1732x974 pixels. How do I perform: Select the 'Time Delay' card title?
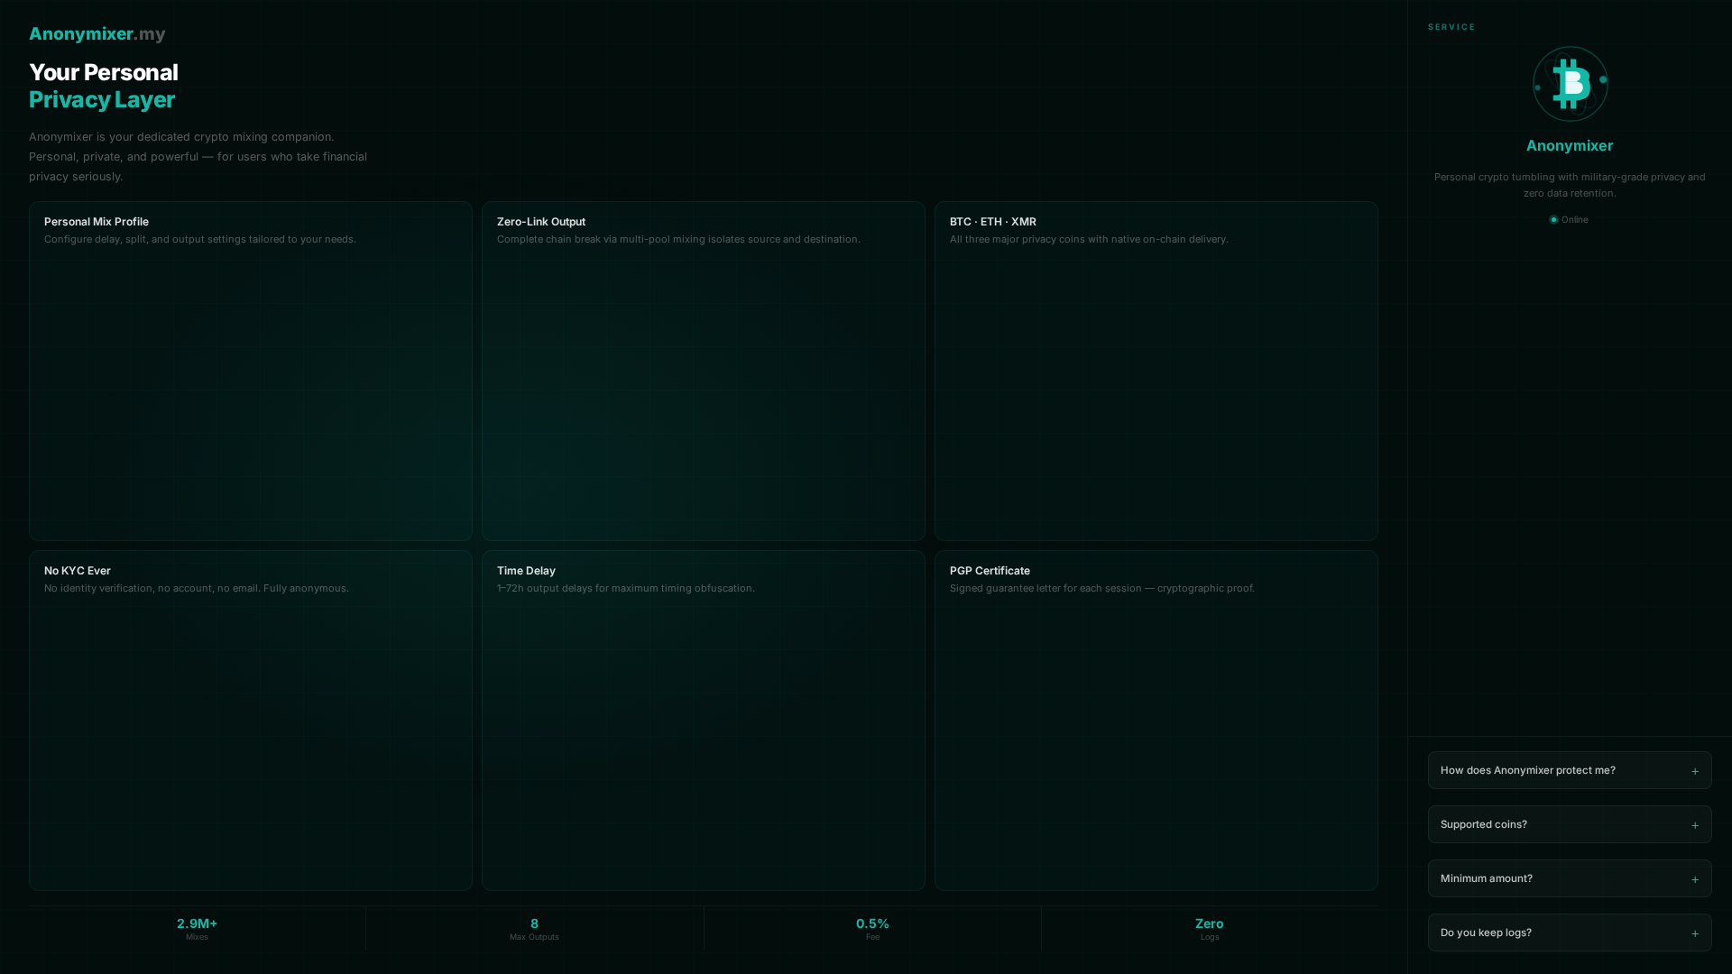point(526,571)
